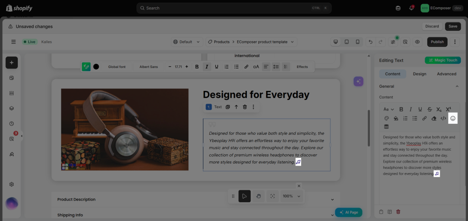Open the EComposer product template dropdown
468x221 pixels.
coord(266,42)
